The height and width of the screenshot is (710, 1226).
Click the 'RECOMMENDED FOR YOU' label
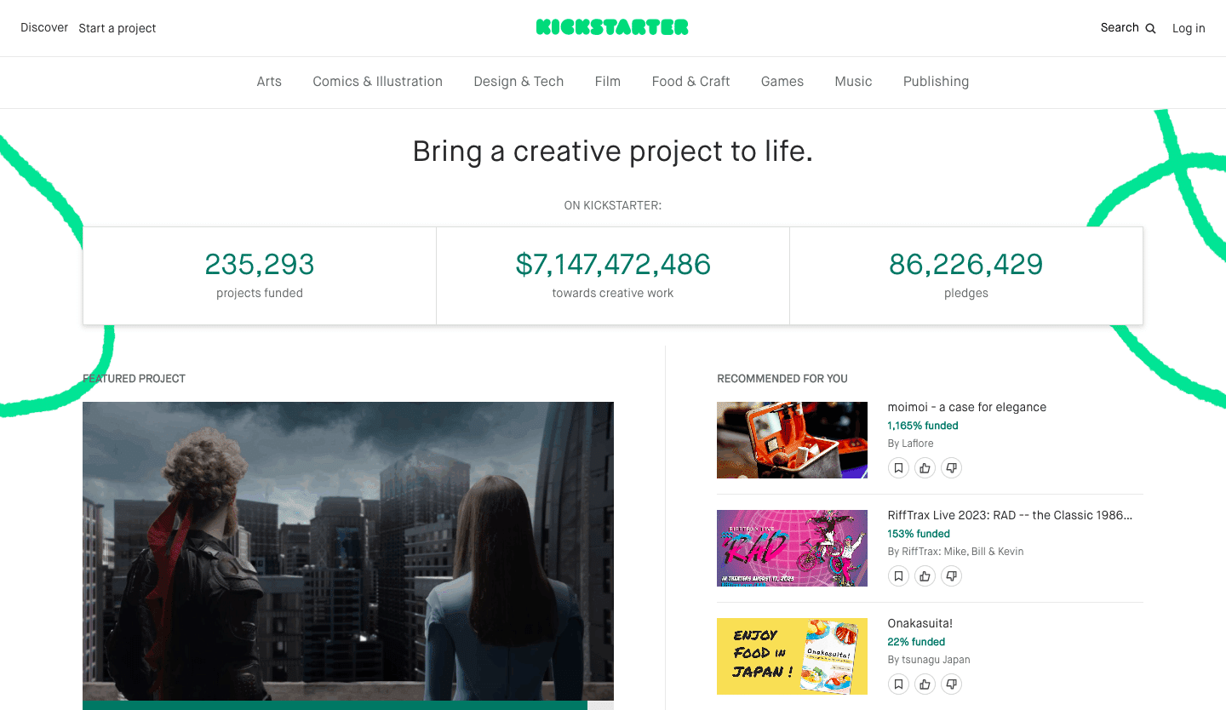click(x=782, y=379)
